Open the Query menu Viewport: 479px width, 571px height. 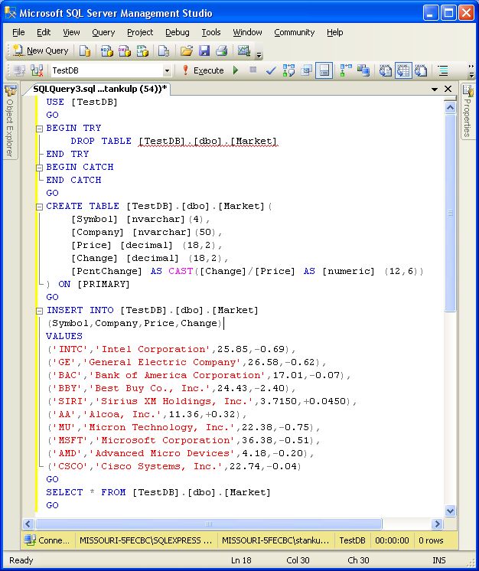click(103, 32)
